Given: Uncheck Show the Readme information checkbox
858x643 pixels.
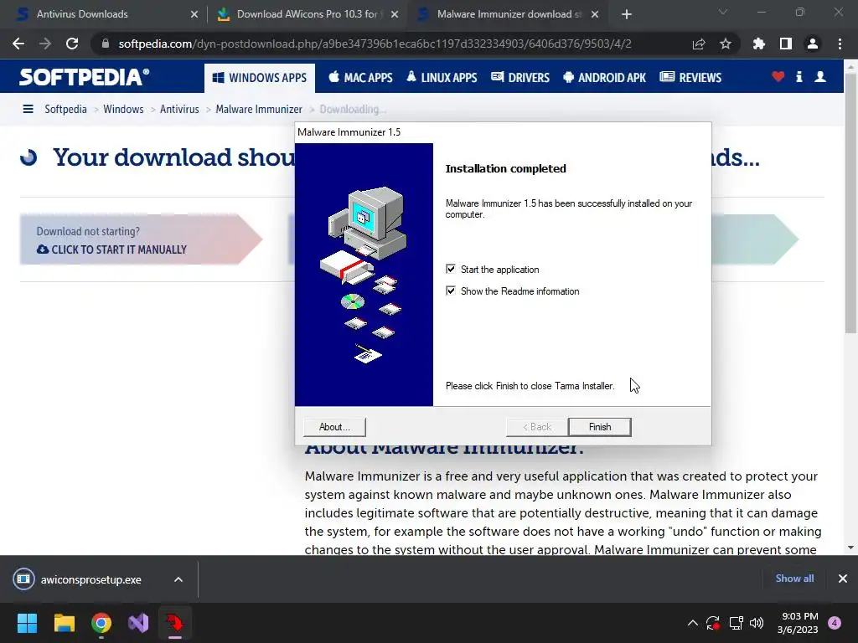Looking at the screenshot, I should pyautogui.click(x=450, y=291).
